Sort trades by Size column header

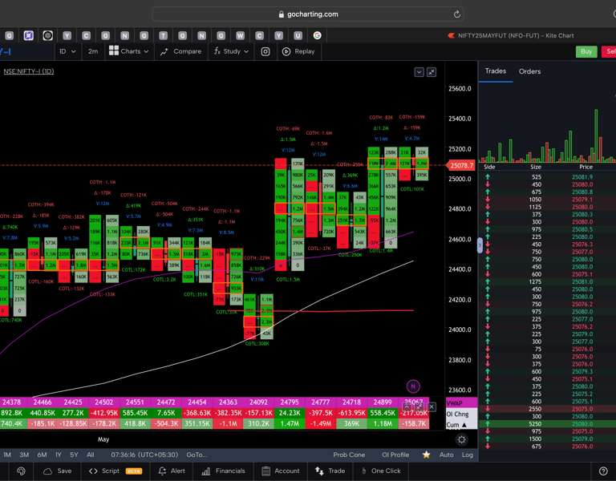pos(536,167)
